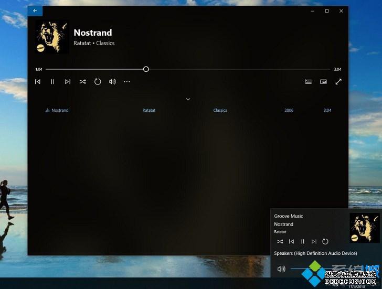Switch to mini player view
This screenshot has height=289, width=382.
click(323, 82)
